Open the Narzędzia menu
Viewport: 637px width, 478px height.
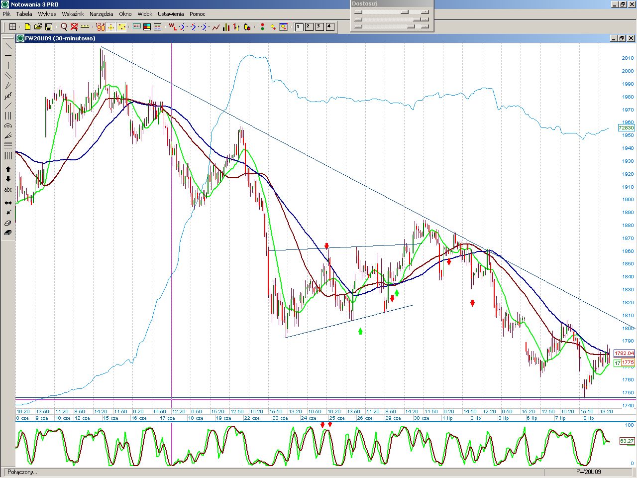point(101,14)
